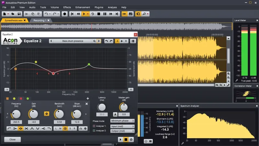The height and width of the screenshot is (146, 259).
Task: Select A comparison setting
Action: (x=117, y=41)
